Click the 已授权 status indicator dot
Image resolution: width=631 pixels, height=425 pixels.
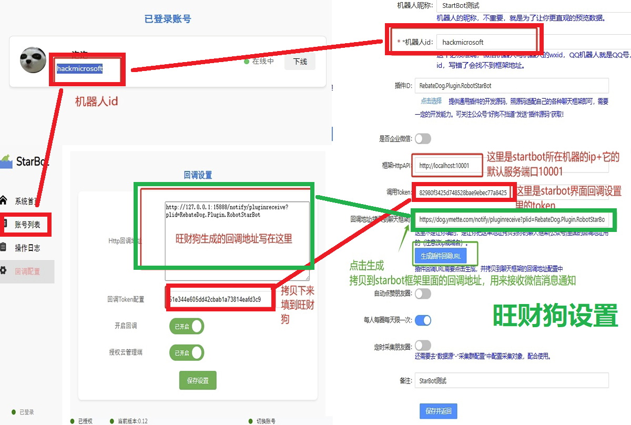[x=72, y=421]
